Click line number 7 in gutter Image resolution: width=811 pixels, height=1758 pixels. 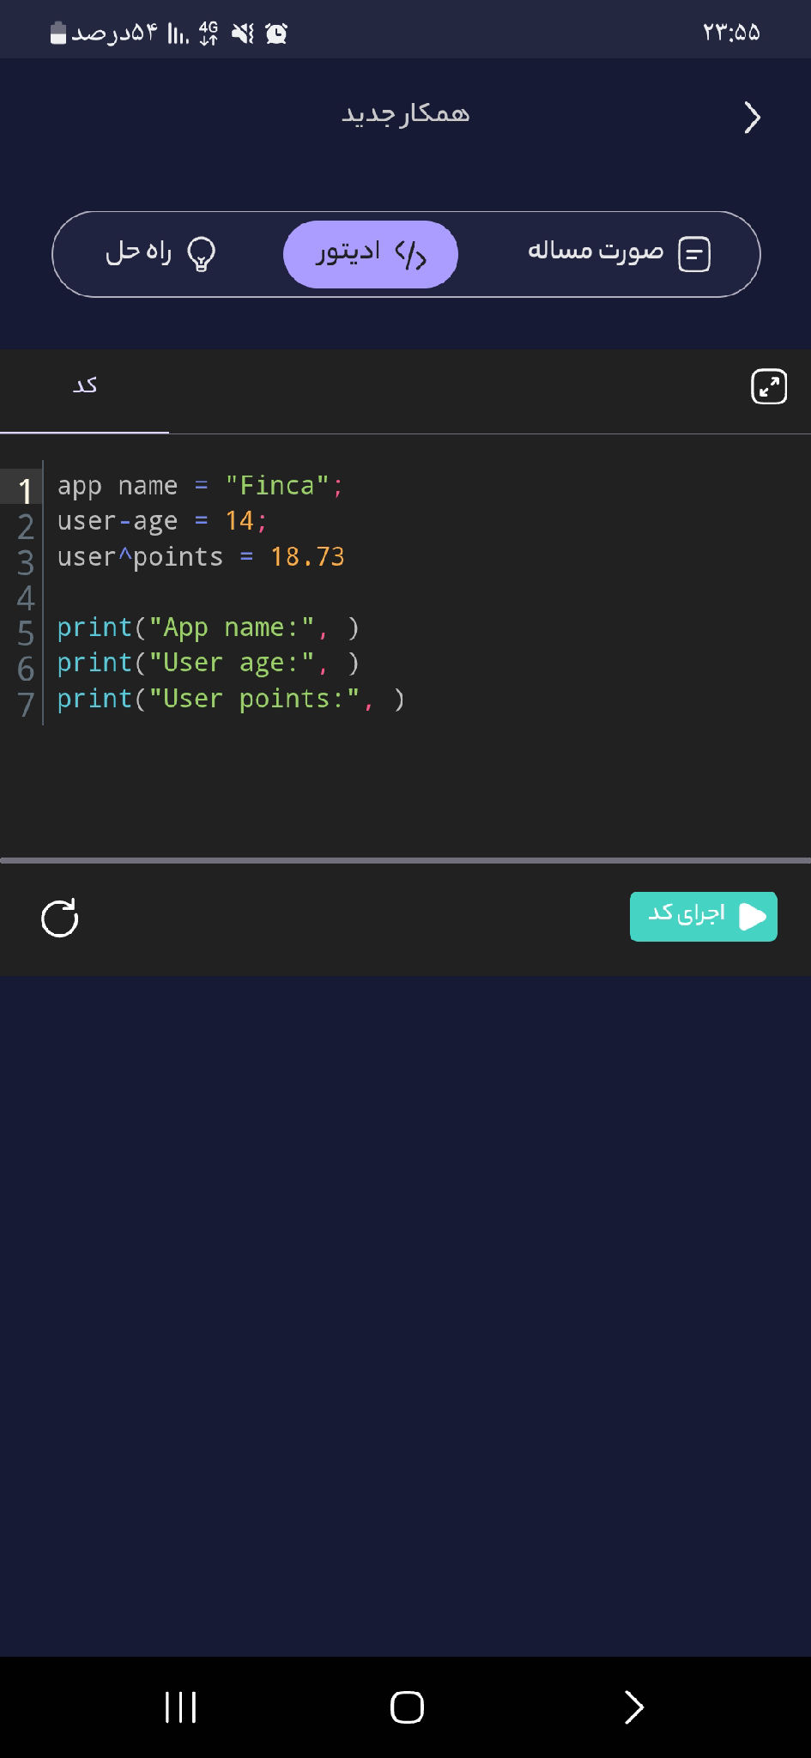(x=25, y=705)
